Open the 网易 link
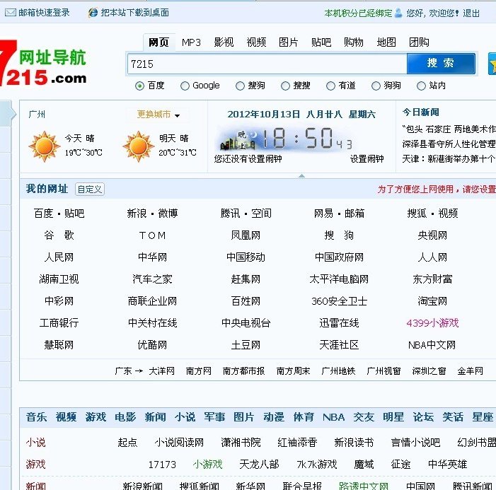 [323, 214]
